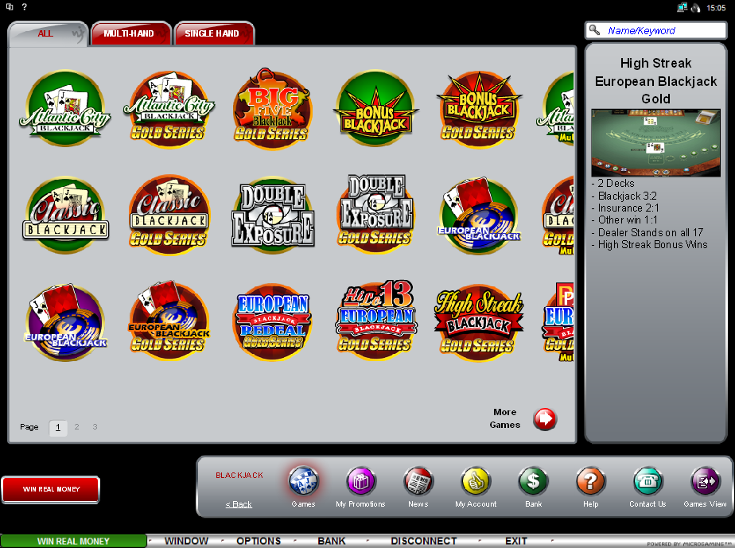Viewport: 735px width, 548px height.
Task: Open High Streak Blackjack Gold Series
Action: [x=479, y=323]
